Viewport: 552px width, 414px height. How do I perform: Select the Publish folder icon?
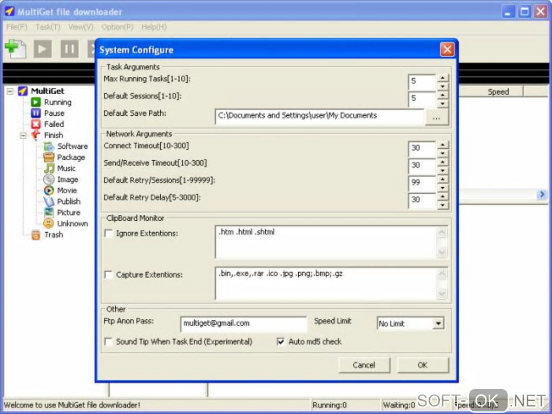49,201
